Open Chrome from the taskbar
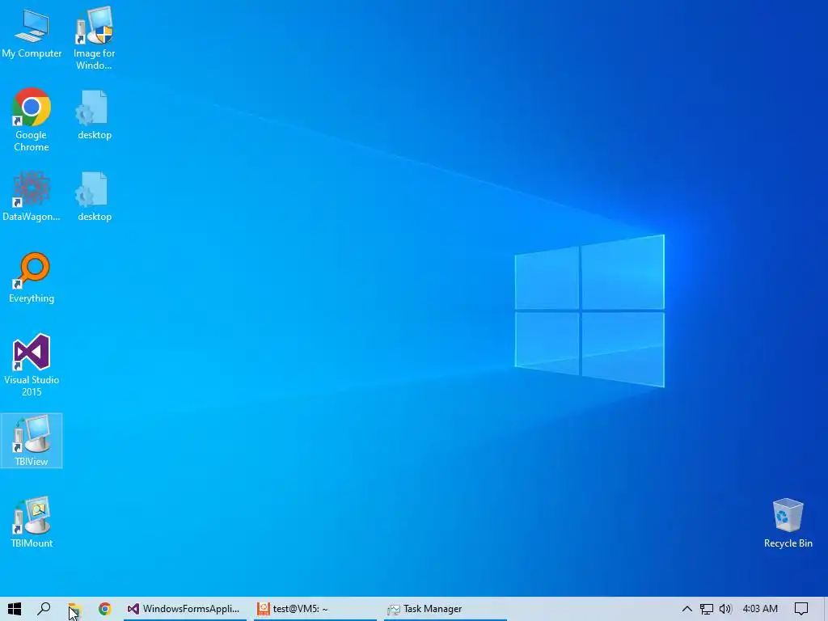The height and width of the screenshot is (621, 828). coord(104,609)
